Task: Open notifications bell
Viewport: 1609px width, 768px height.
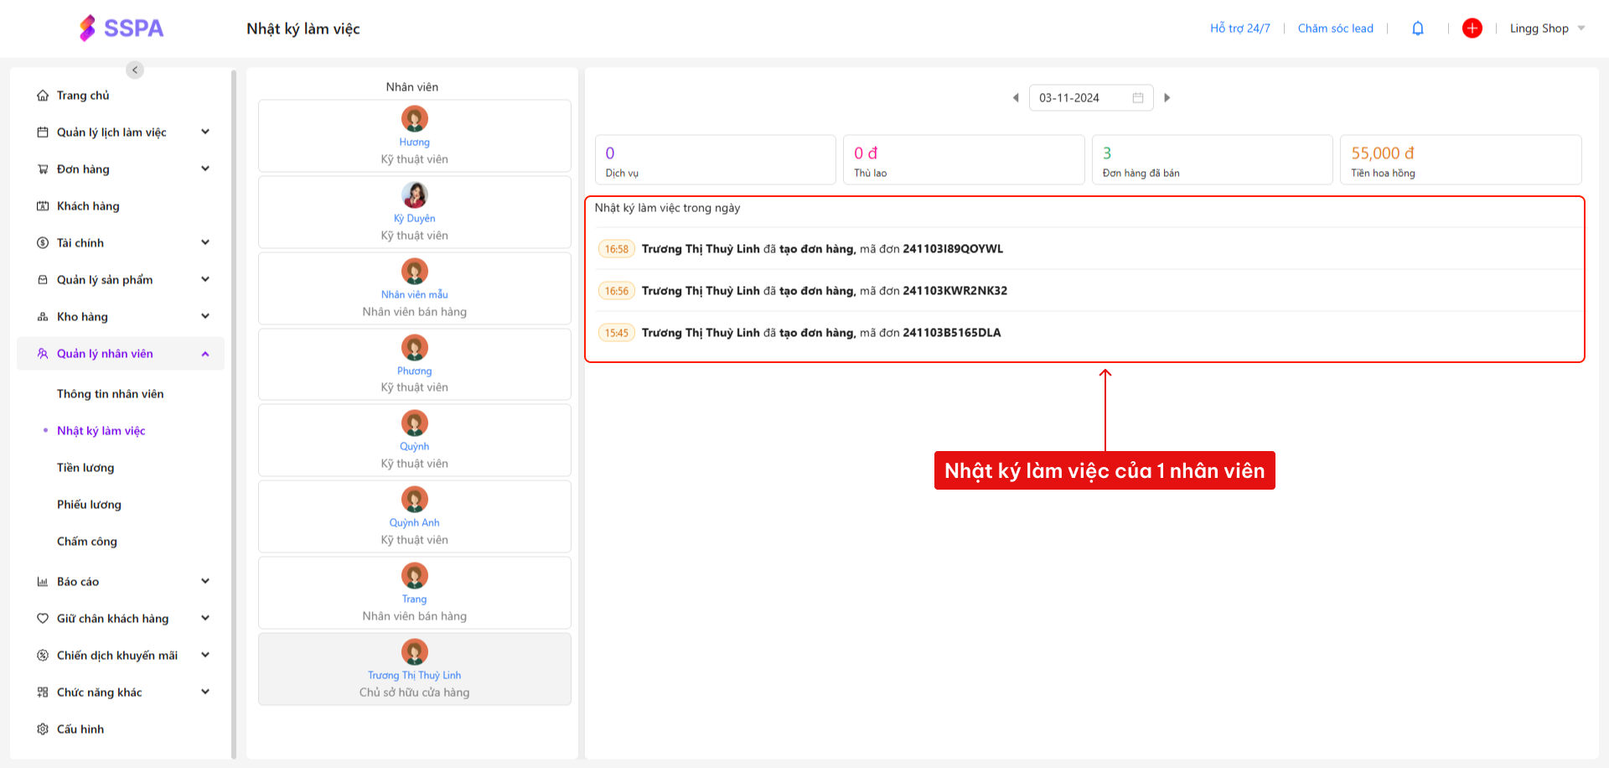Action: point(1418,29)
